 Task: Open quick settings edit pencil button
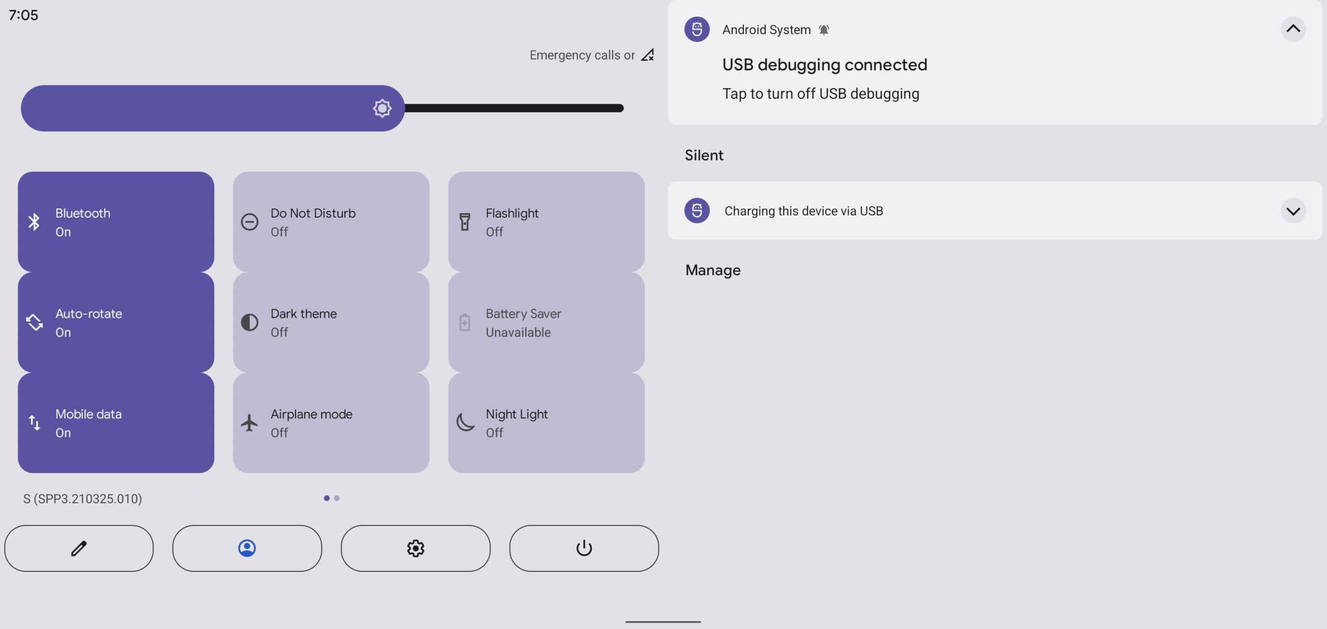pyautogui.click(x=79, y=548)
